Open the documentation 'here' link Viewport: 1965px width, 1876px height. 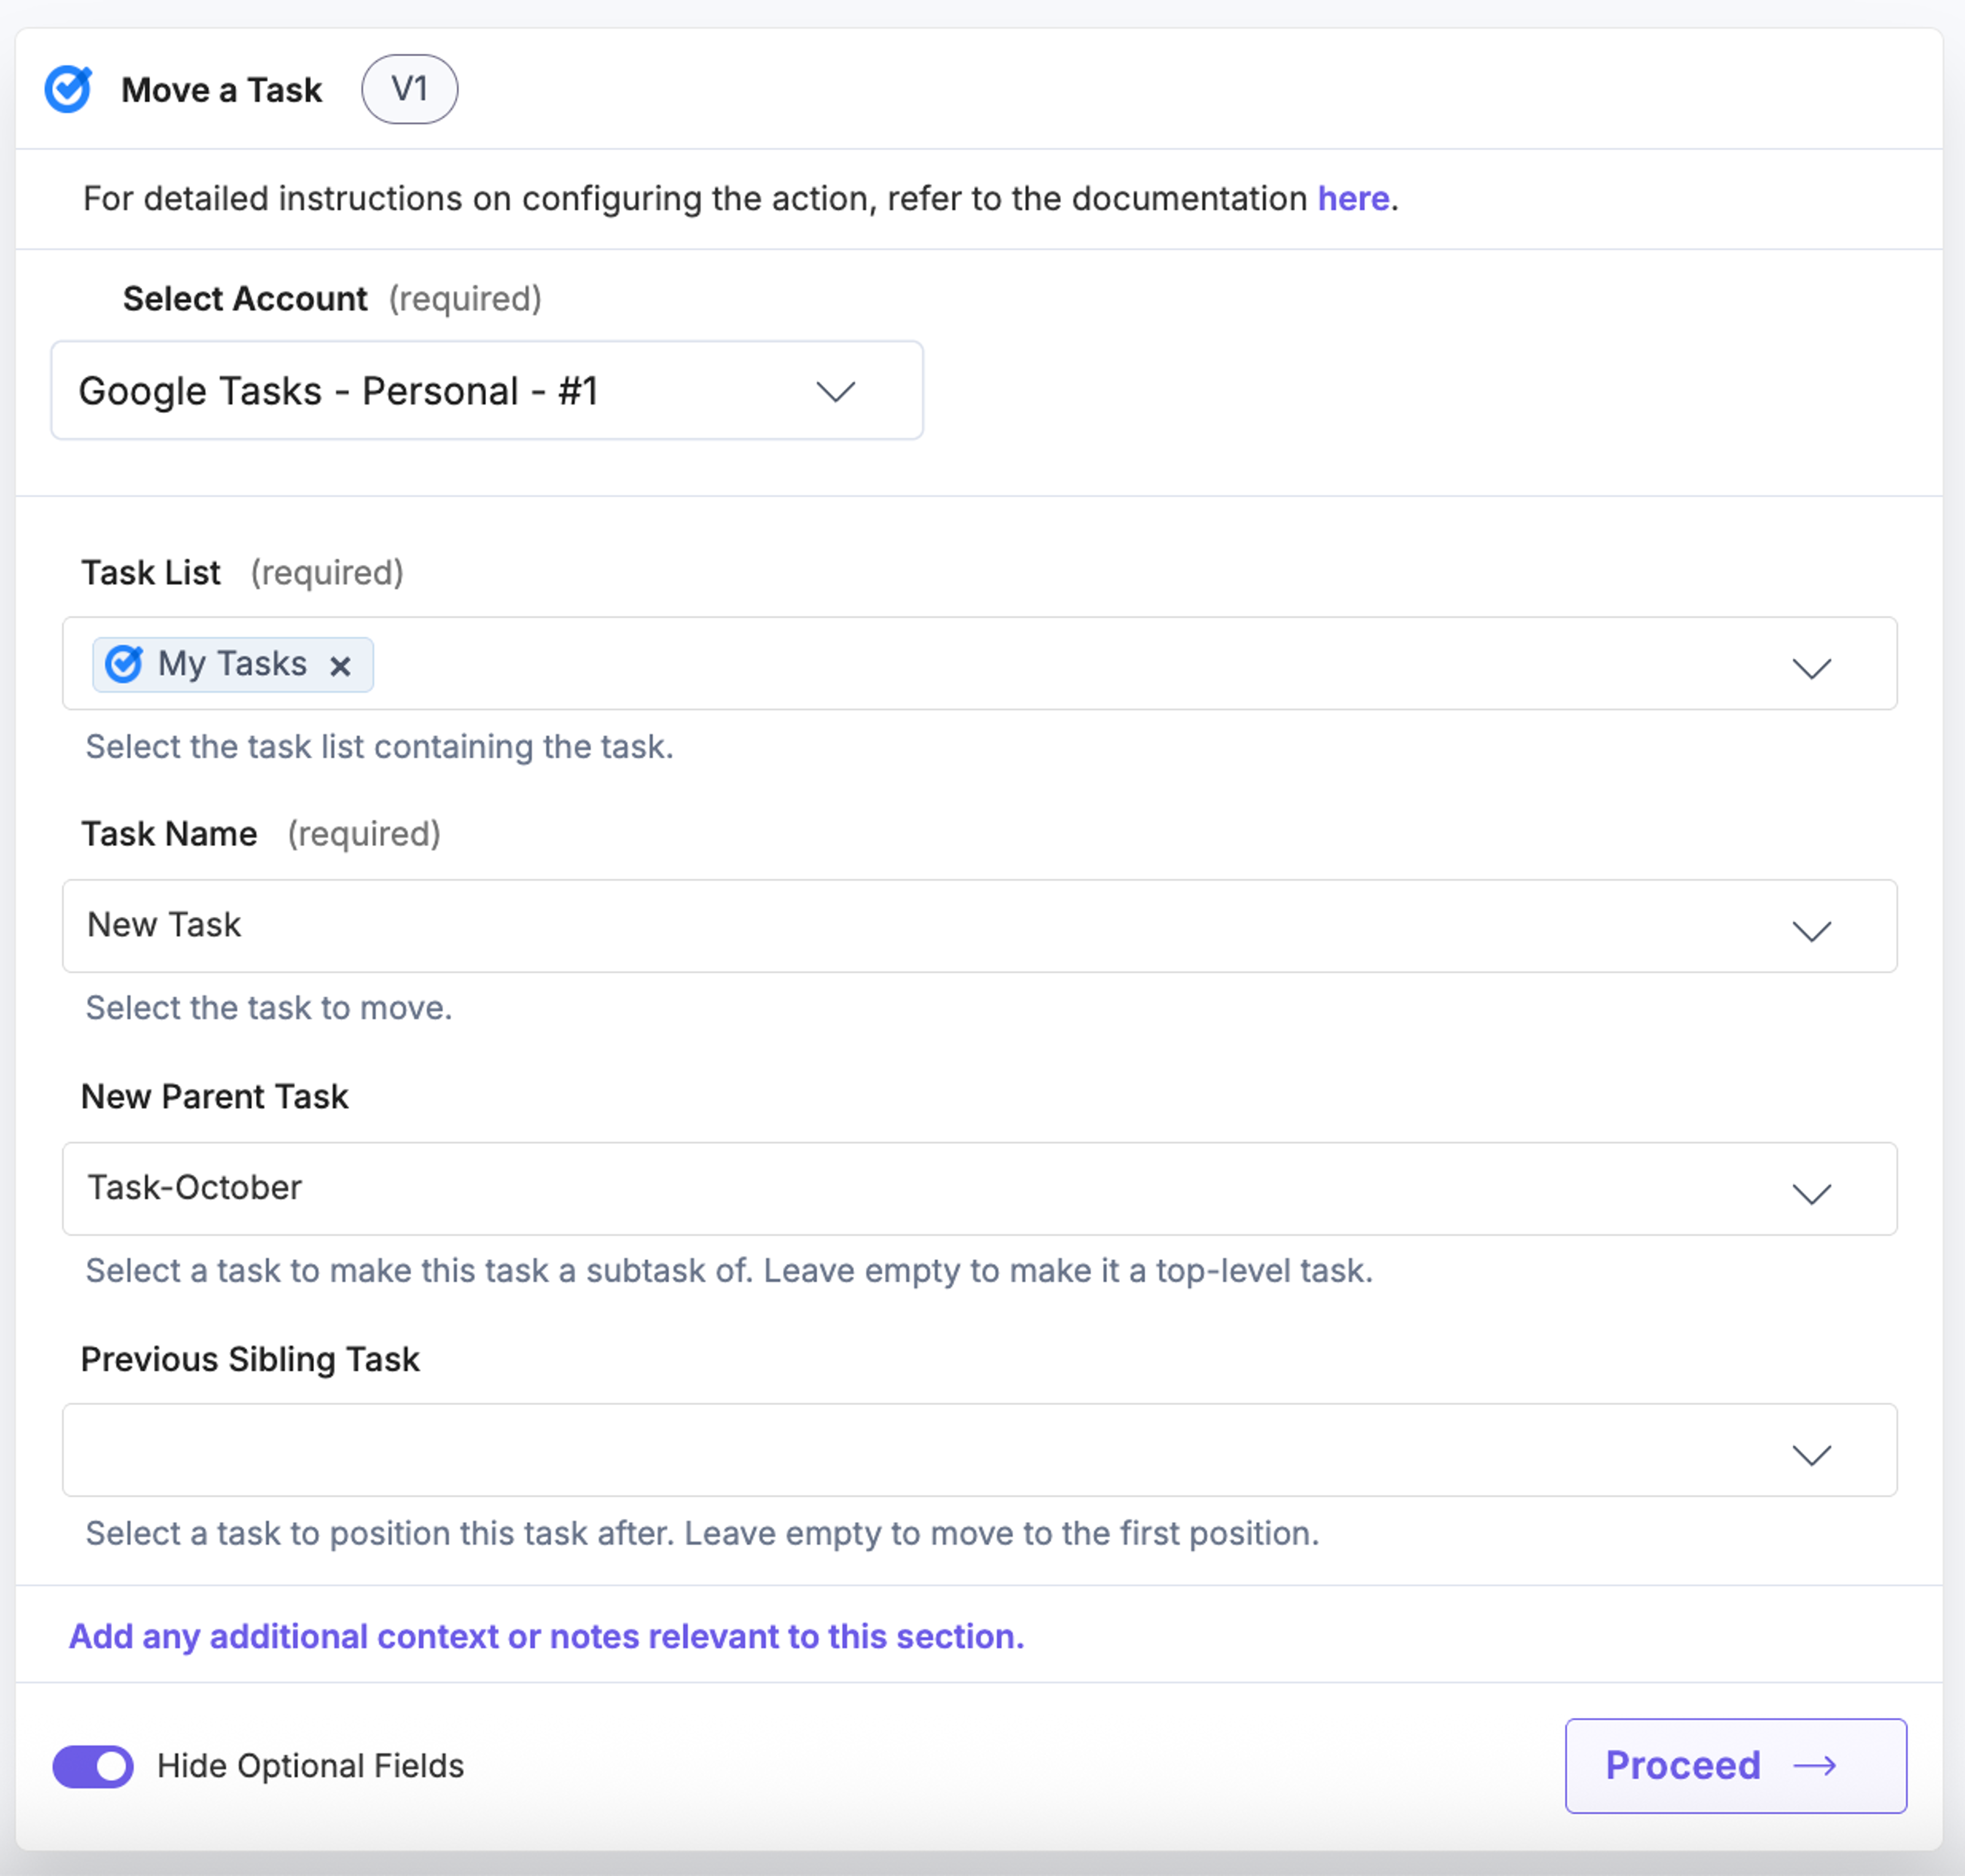point(1353,198)
